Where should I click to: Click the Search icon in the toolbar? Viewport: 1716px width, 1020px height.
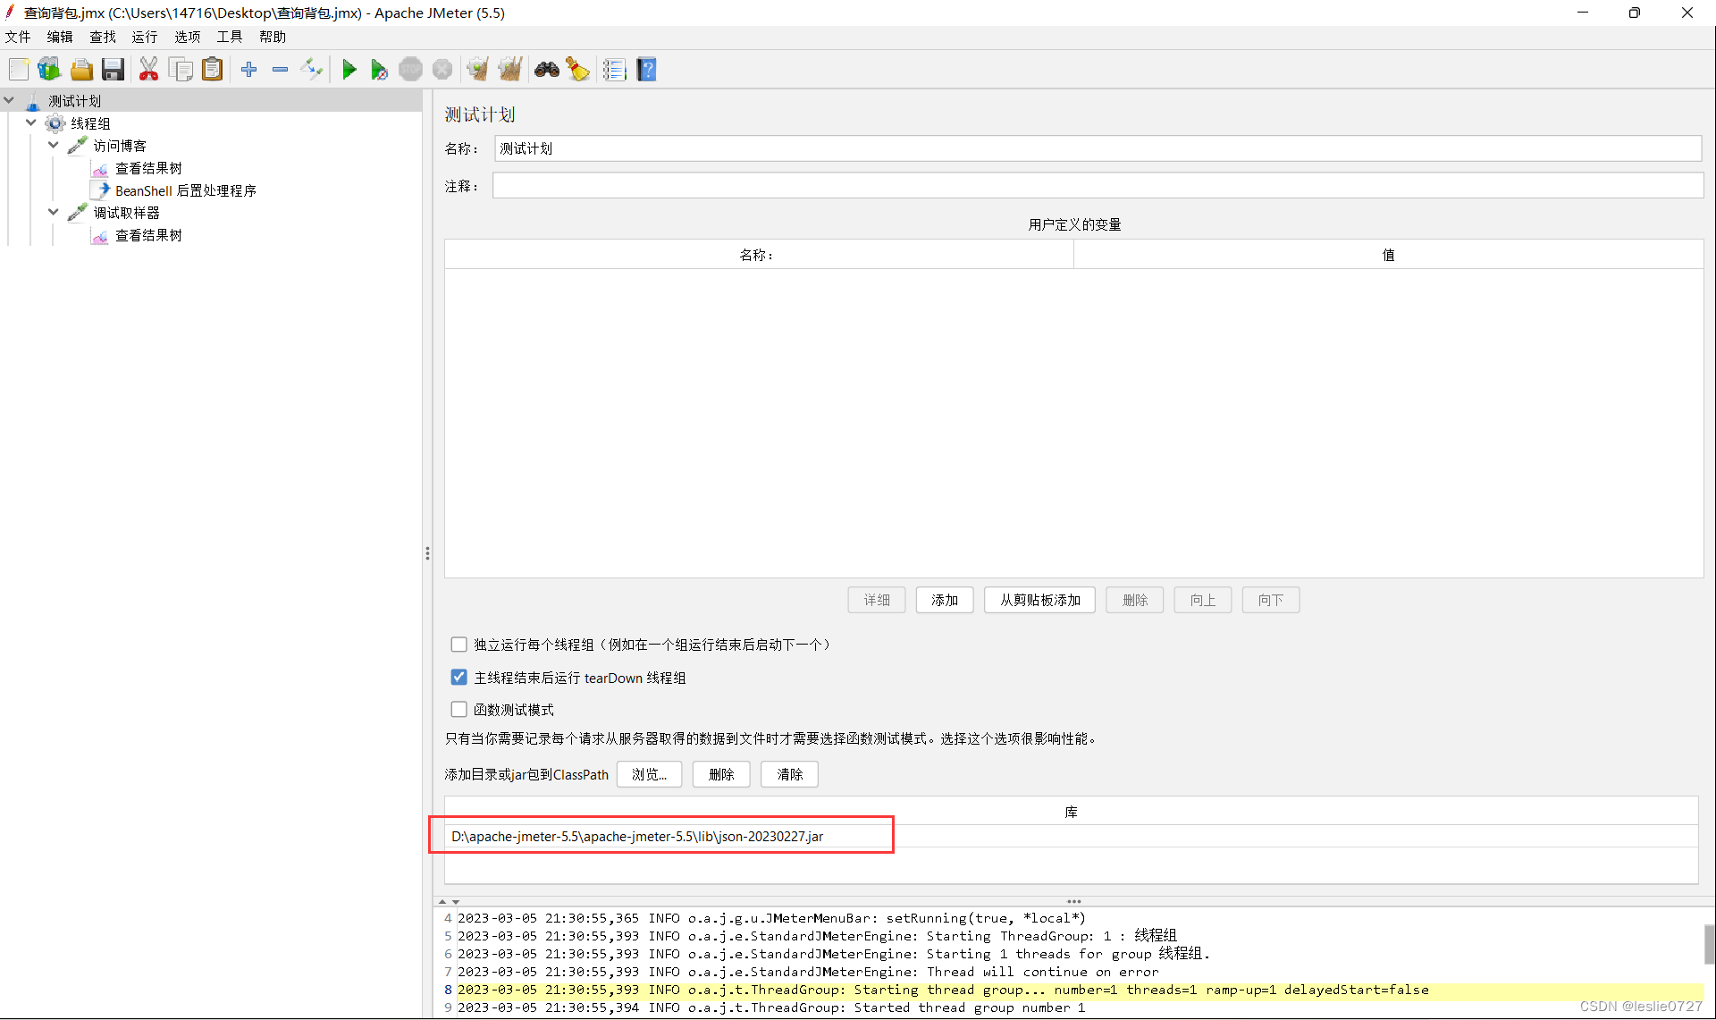coord(546,69)
